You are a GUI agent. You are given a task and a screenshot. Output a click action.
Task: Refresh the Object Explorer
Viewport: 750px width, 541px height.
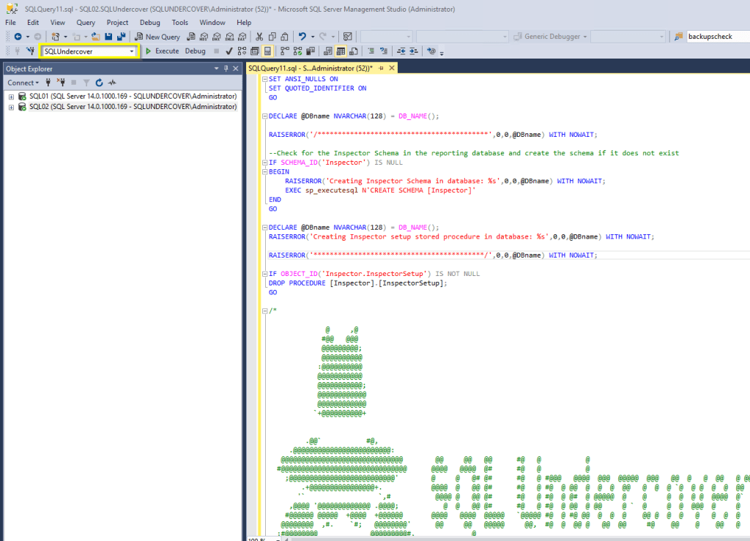point(100,82)
